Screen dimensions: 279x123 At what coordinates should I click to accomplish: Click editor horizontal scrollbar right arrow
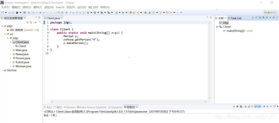pos(205,102)
